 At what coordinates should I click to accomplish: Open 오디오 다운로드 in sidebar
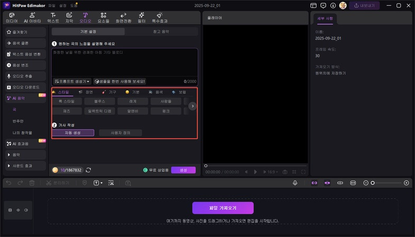[x=25, y=87]
